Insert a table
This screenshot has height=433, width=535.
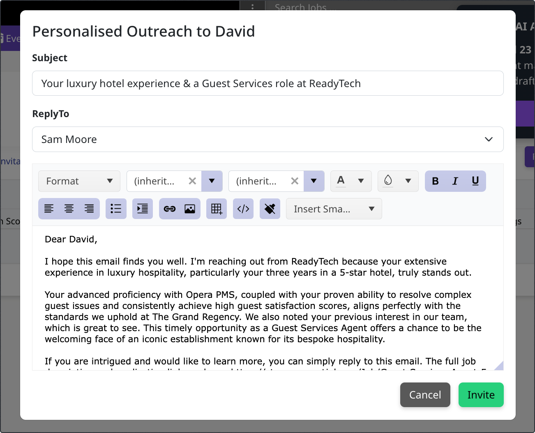[x=217, y=209]
